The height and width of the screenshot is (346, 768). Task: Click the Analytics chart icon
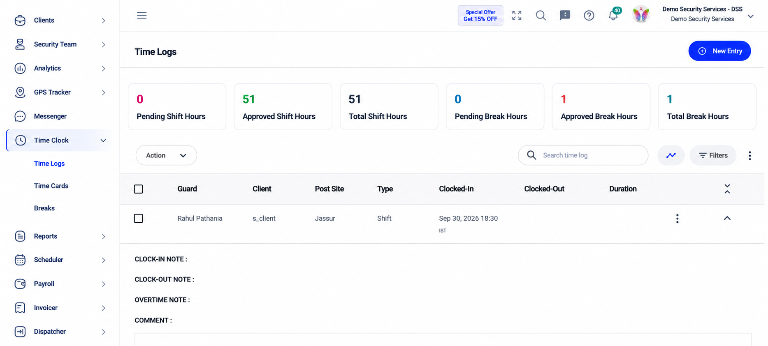(x=20, y=68)
